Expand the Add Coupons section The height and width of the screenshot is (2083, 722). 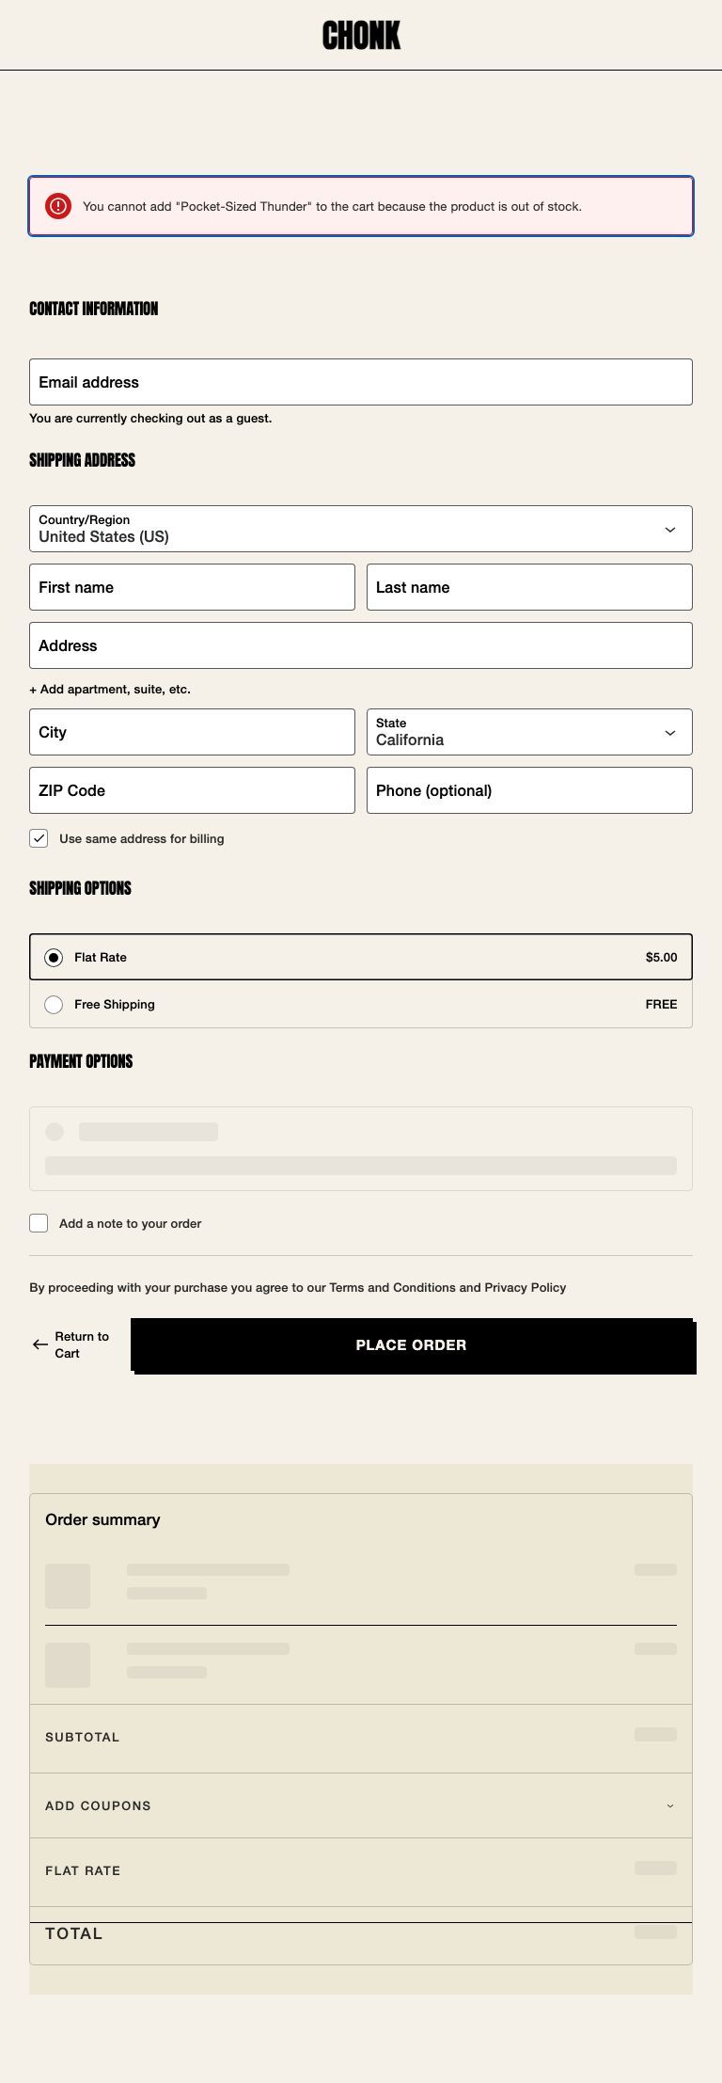point(361,1805)
